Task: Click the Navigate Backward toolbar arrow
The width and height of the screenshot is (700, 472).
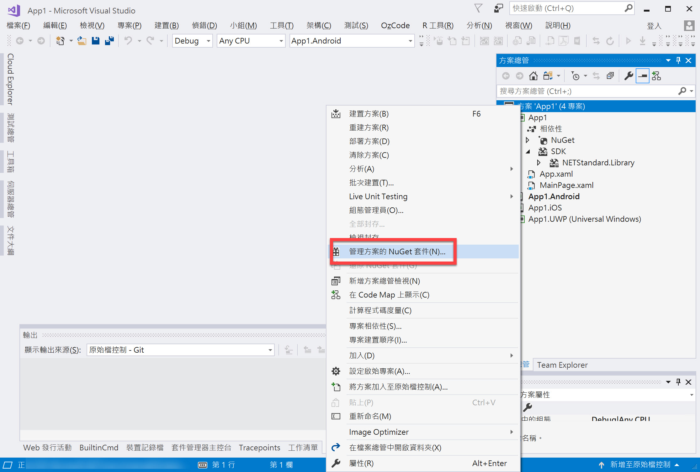Action: (x=20, y=41)
